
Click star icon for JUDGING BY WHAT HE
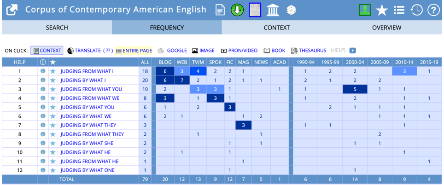53,152
